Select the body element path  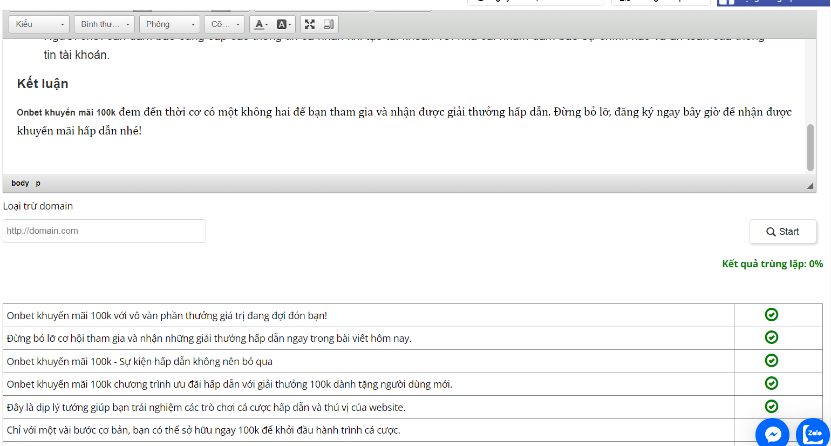coord(20,183)
